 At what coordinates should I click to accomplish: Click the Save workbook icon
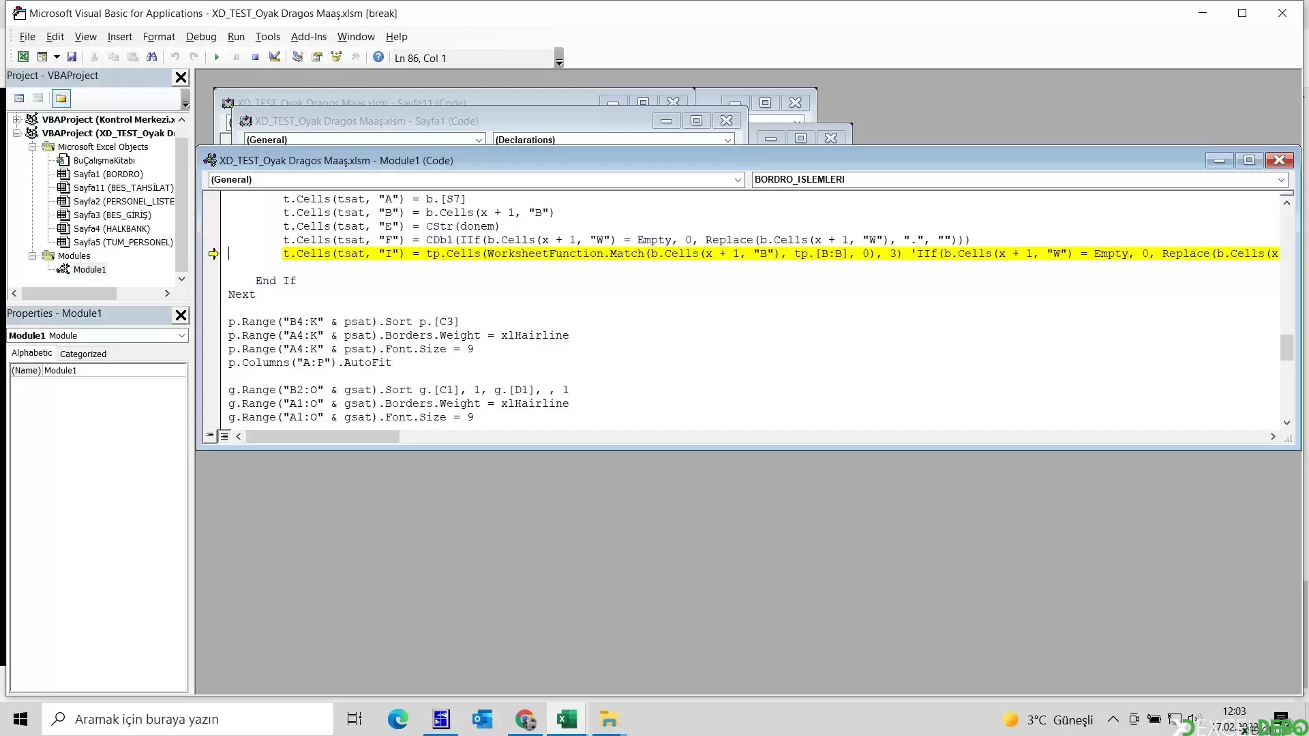pyautogui.click(x=72, y=57)
